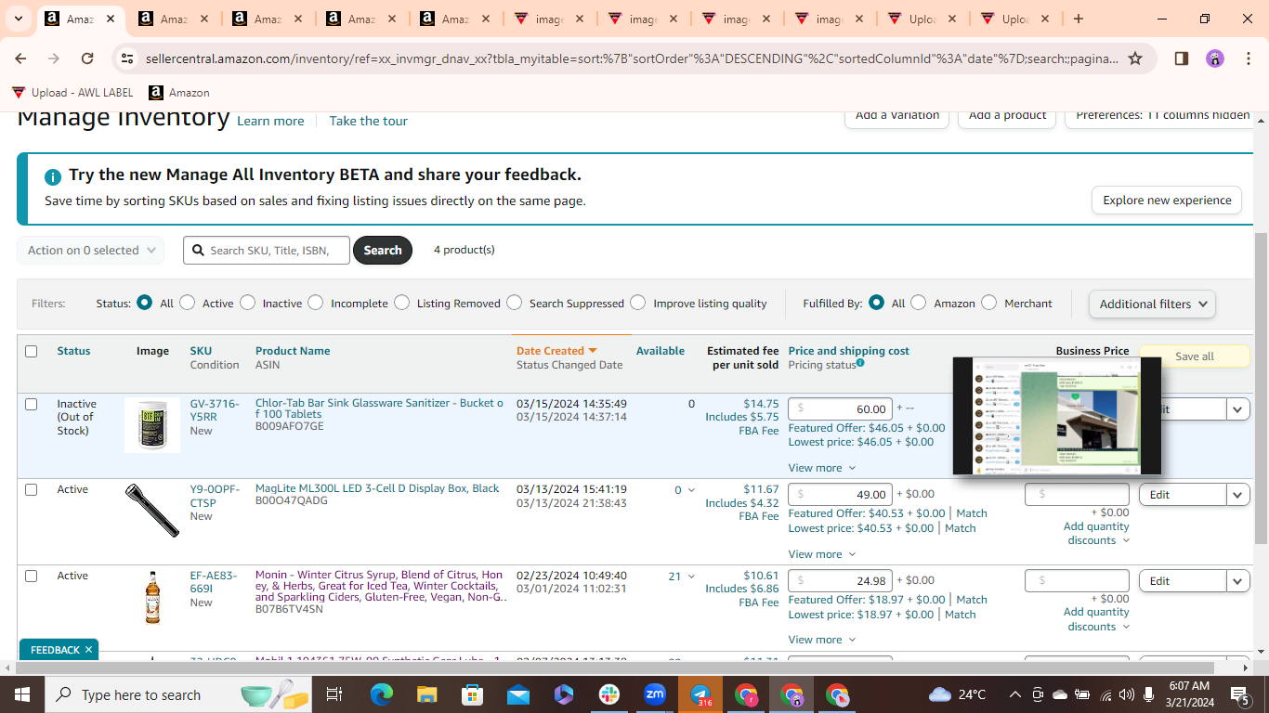Screen dimensions: 1269x713
Task: Open the Windows Start menu
Action: pyautogui.click(x=22, y=694)
